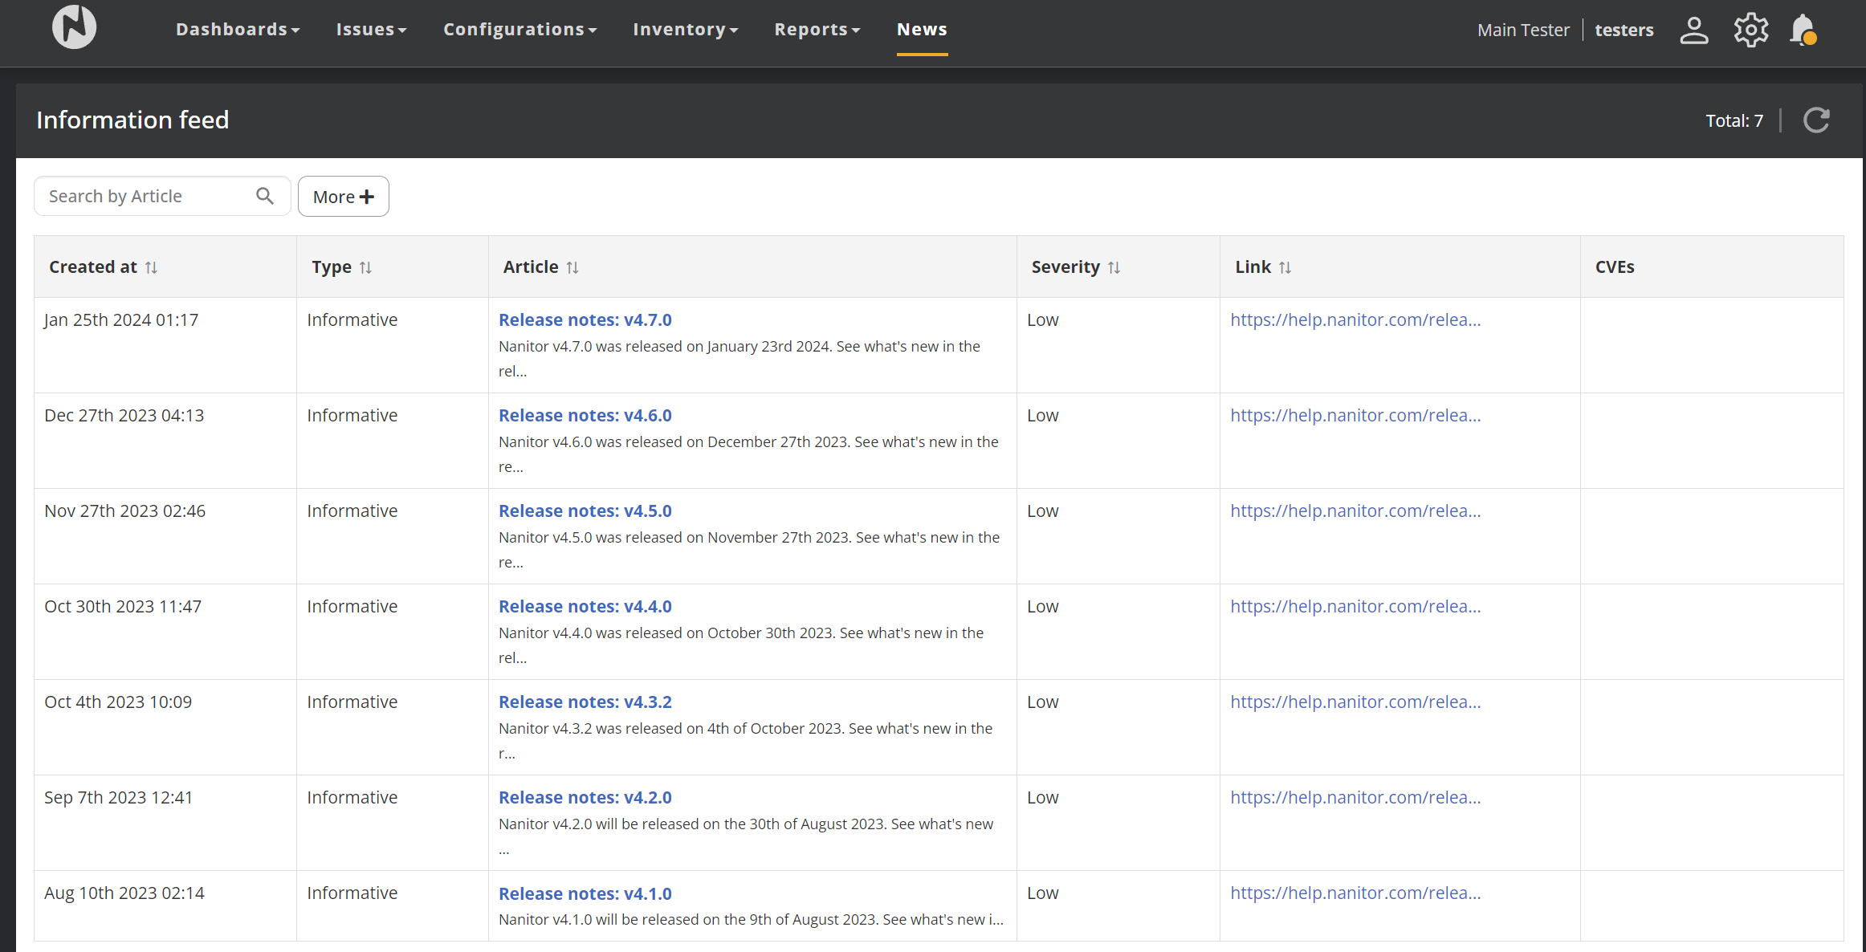
Task: Expand the Configurations dropdown
Action: point(519,30)
